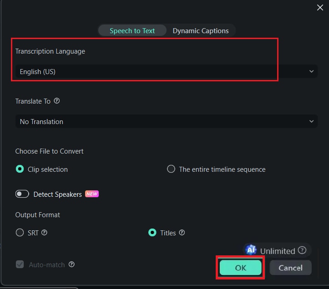Toggle the Auto-match checkbox
This screenshot has height=289, width=329.
pos(20,264)
